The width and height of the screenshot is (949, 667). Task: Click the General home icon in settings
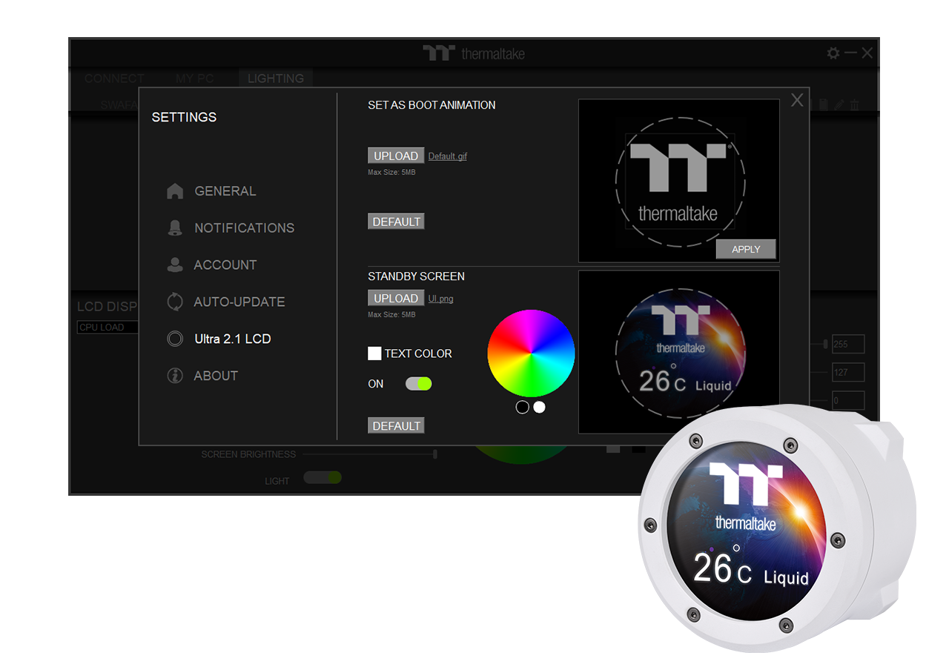point(175,191)
